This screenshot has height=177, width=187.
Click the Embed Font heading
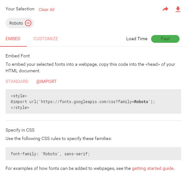pos(17,56)
